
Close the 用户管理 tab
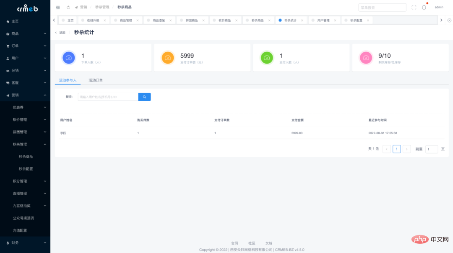click(x=335, y=20)
